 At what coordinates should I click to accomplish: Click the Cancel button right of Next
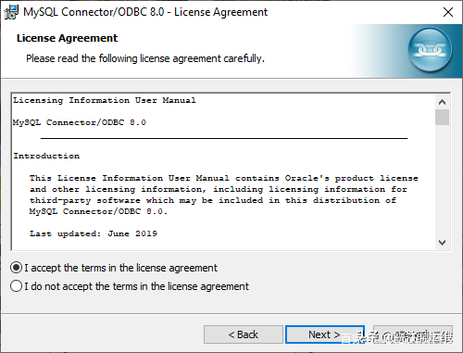click(413, 334)
